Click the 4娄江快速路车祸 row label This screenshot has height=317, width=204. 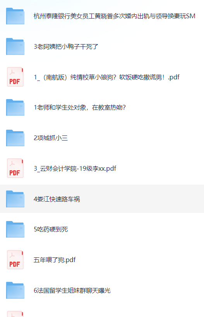[57, 199]
